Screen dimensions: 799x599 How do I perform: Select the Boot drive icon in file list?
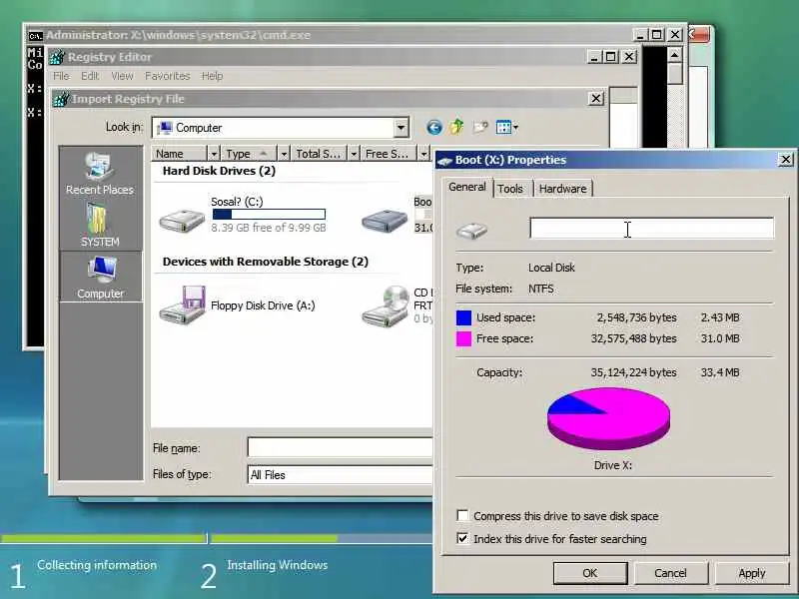pos(385,221)
